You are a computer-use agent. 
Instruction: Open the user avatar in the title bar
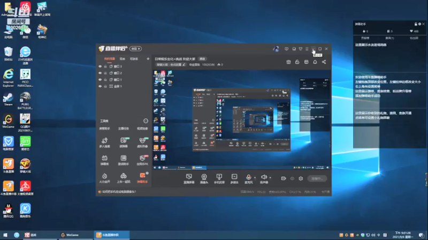tap(276, 49)
